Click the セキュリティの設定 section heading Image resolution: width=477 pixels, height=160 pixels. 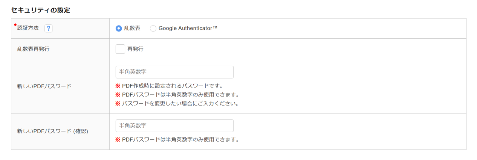40,10
